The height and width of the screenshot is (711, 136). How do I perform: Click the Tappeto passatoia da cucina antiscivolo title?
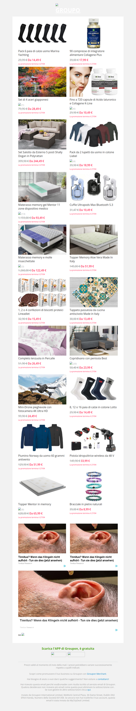(x=87, y=312)
